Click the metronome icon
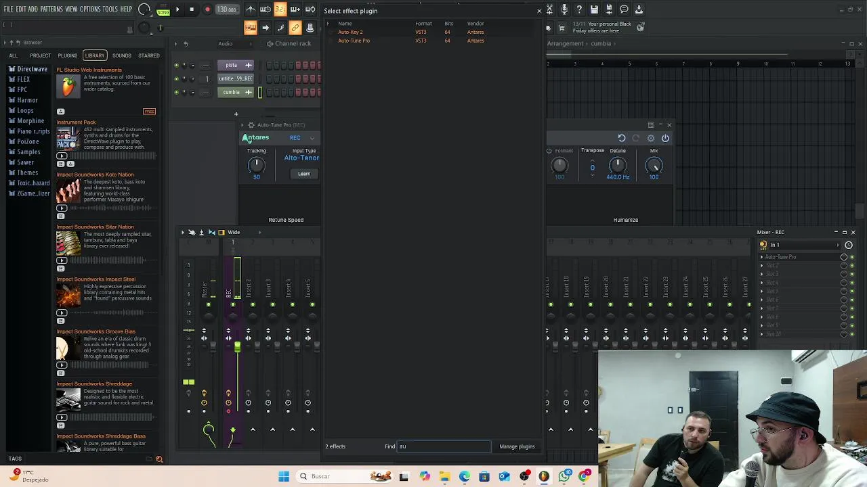This screenshot has width=867, height=487. [251, 9]
